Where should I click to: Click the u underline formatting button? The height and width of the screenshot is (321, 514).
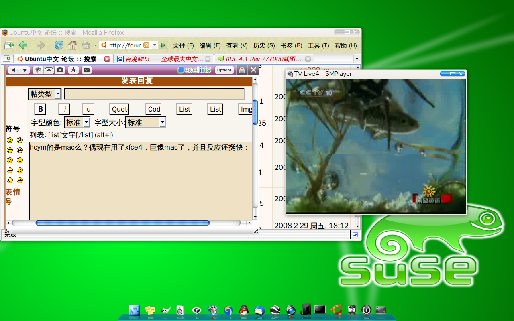pos(88,109)
